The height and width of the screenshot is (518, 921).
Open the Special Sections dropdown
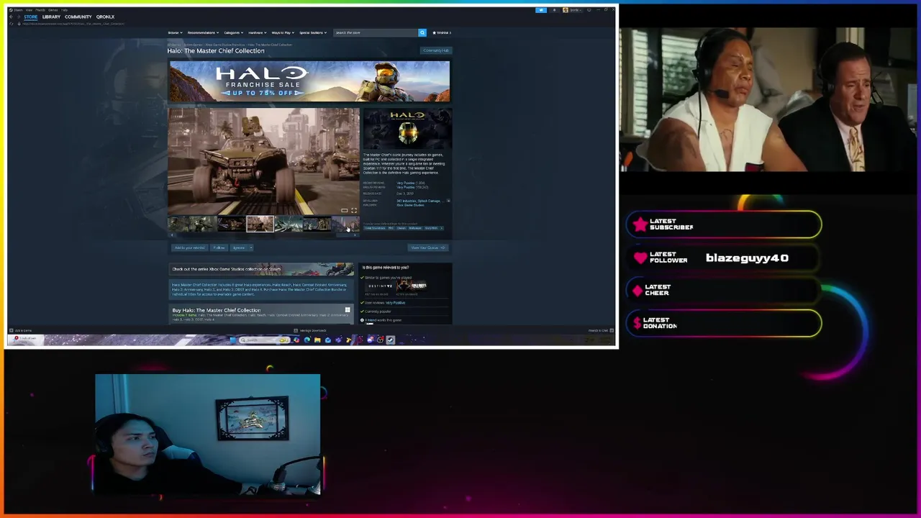314,32
